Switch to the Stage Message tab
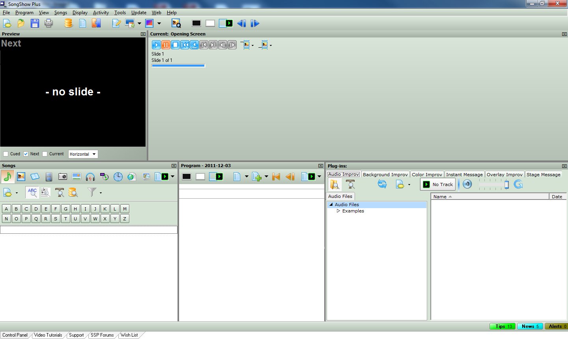 click(544, 175)
